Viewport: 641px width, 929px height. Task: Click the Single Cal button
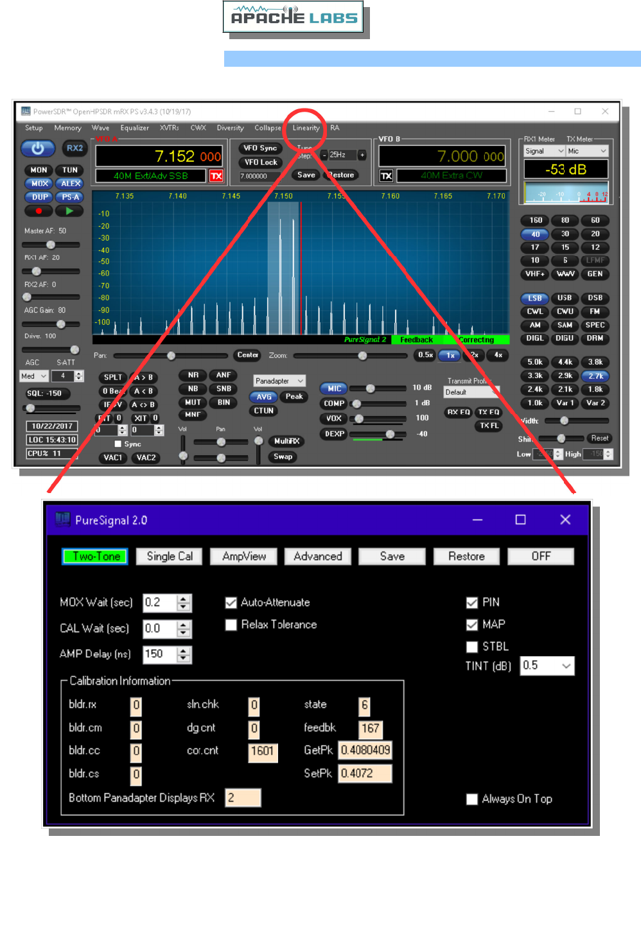(170, 557)
